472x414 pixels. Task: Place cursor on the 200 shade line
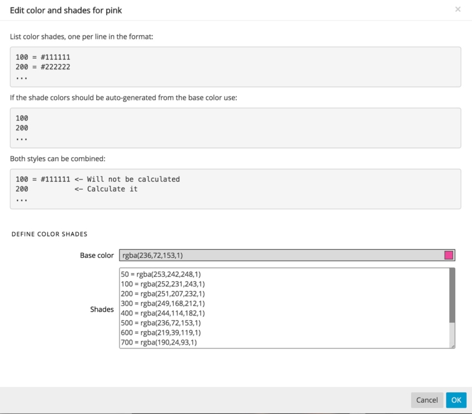click(163, 293)
